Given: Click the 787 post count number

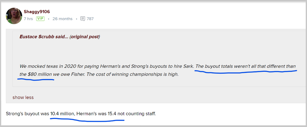Looking at the screenshot, I should tap(90, 19).
